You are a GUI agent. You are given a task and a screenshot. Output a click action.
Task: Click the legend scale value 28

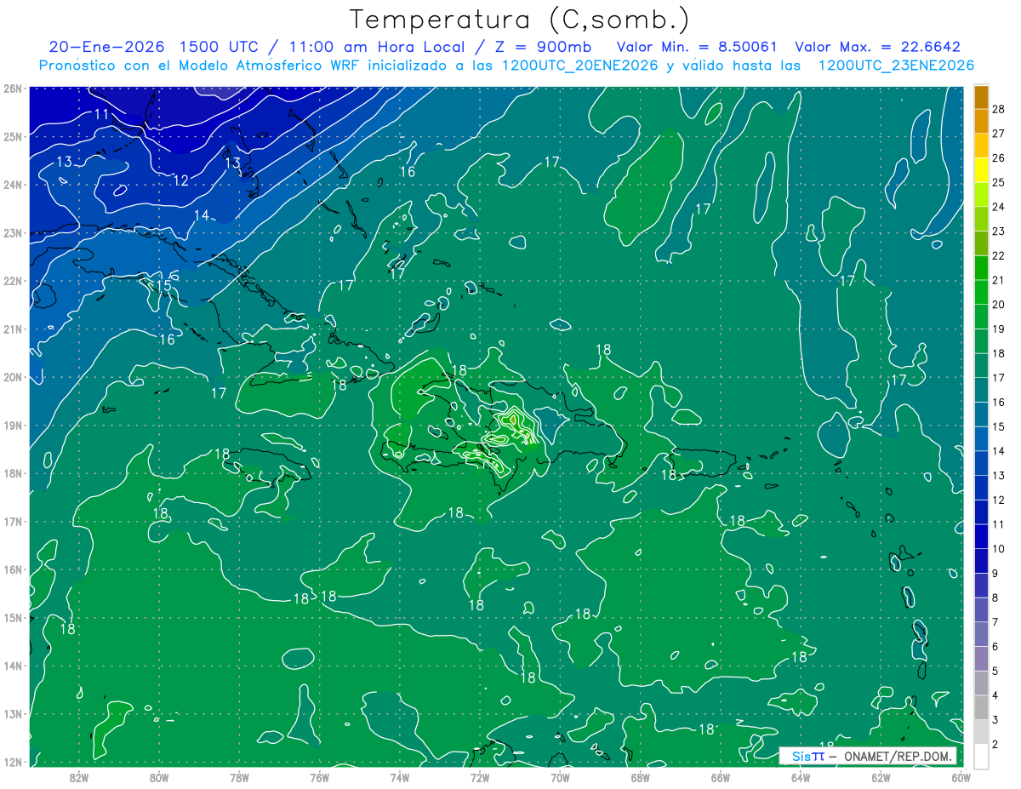998,109
